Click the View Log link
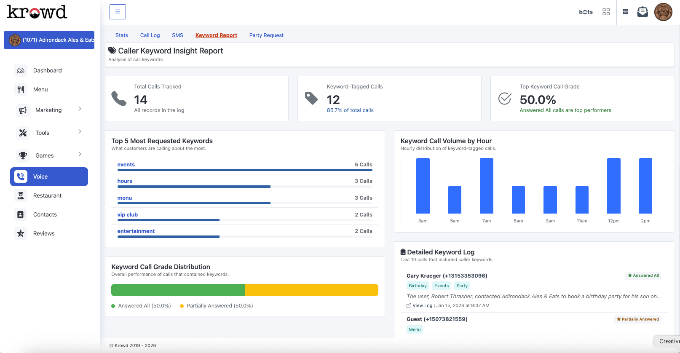The width and height of the screenshot is (680, 353). (422, 306)
